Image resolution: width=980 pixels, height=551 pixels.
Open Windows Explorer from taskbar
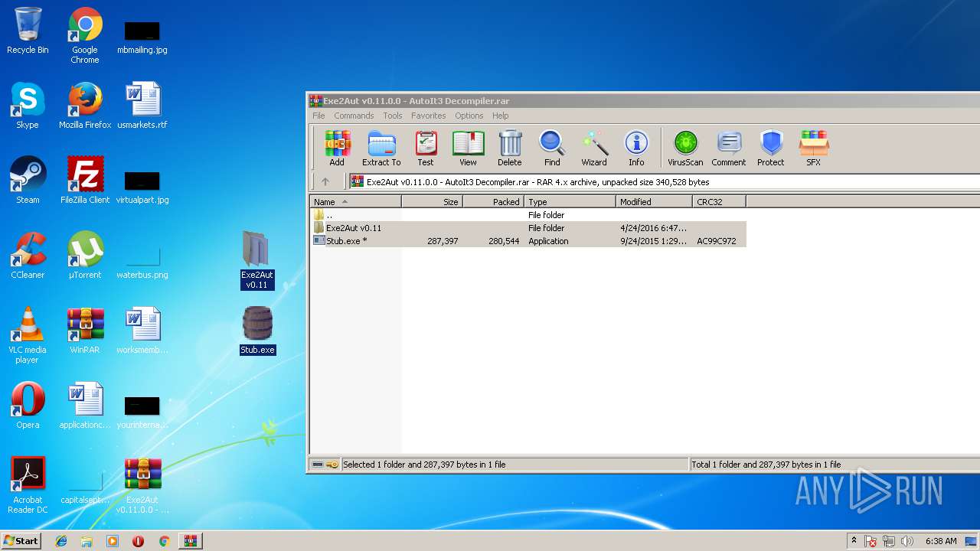click(87, 541)
